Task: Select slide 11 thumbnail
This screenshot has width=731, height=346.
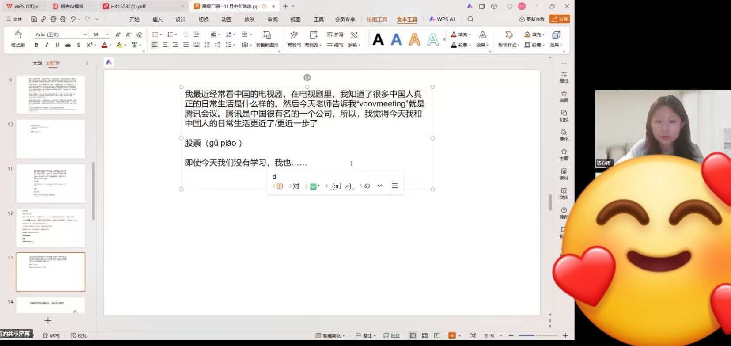Action: coord(51,183)
